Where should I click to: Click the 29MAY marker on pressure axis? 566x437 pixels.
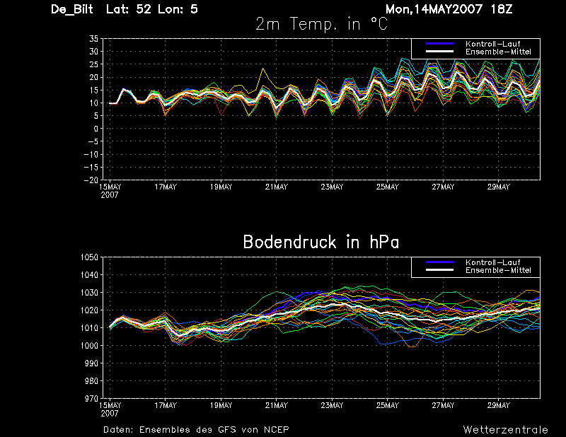point(499,405)
